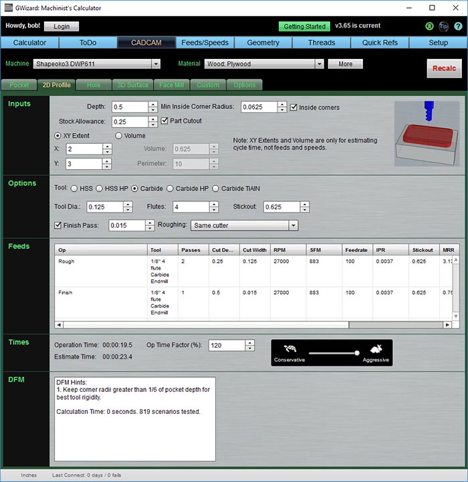Click the red part cutout preview image
The image size is (468, 482).
(x=426, y=132)
